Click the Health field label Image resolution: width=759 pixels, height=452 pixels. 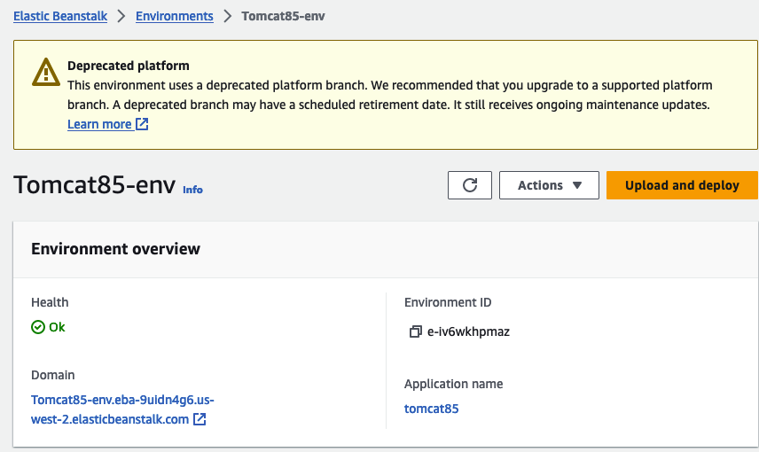(50, 302)
